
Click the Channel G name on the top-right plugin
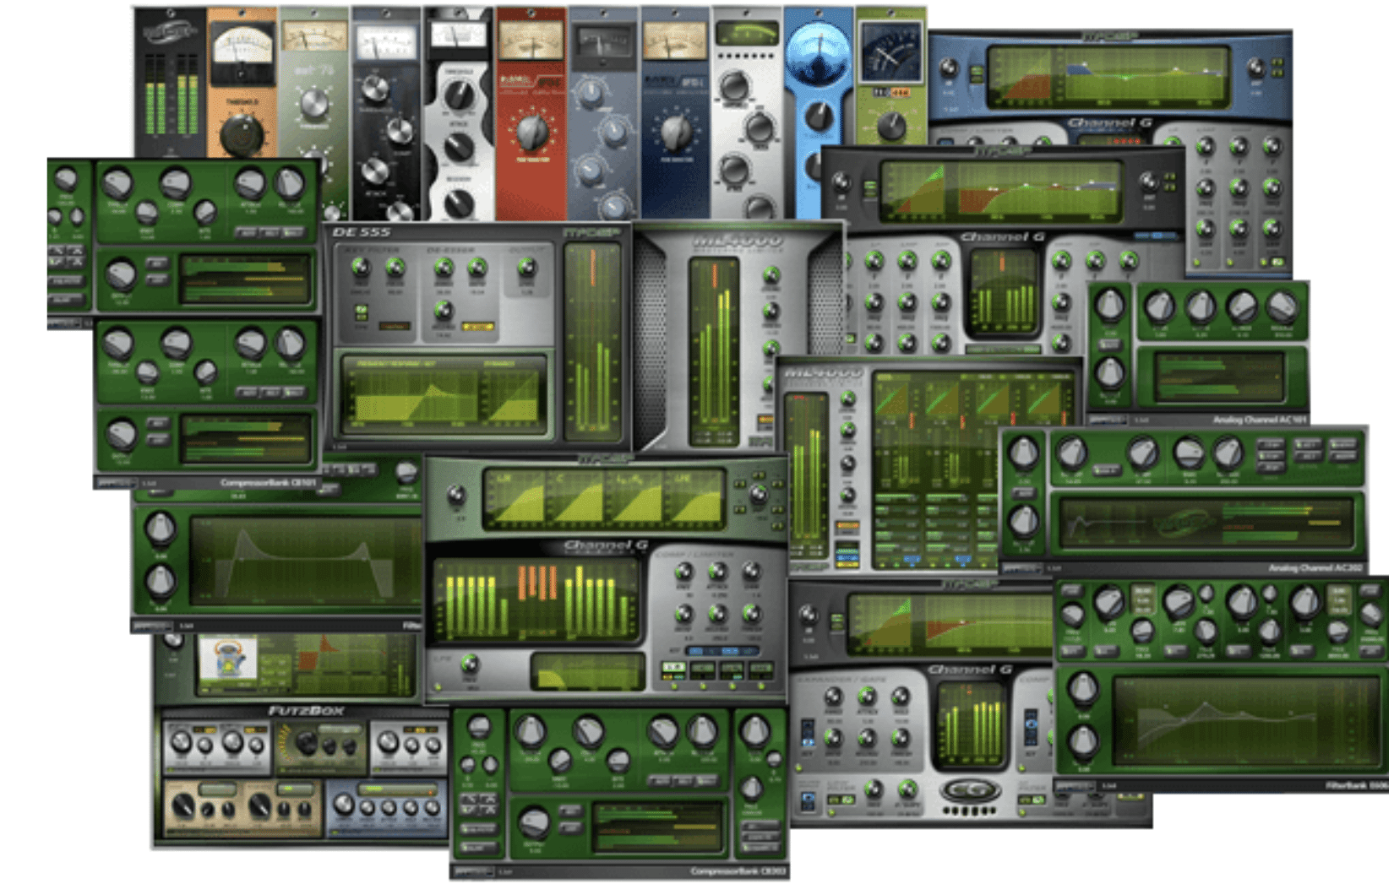pos(1109,123)
